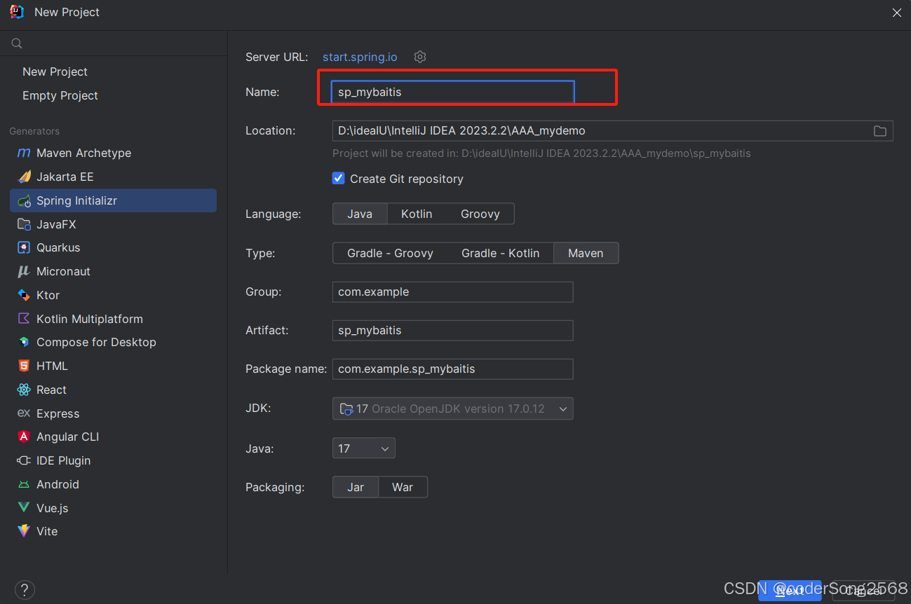The width and height of the screenshot is (911, 604).
Task: Click the Vite lightning icon
Action: tap(24, 531)
